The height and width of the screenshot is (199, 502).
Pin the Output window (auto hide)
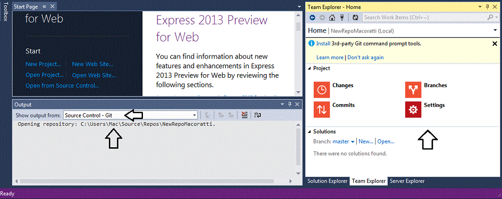[290, 104]
